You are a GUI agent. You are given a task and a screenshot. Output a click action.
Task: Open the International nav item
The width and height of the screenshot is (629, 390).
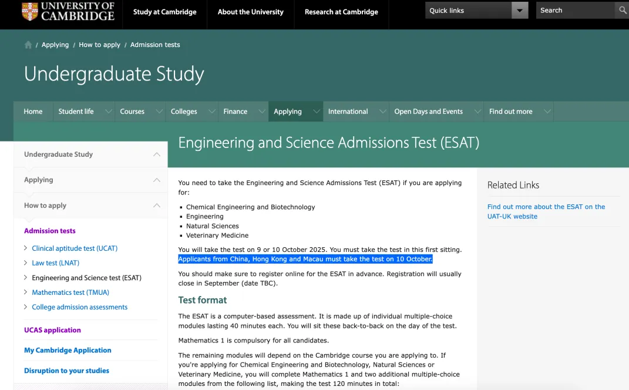(x=348, y=112)
